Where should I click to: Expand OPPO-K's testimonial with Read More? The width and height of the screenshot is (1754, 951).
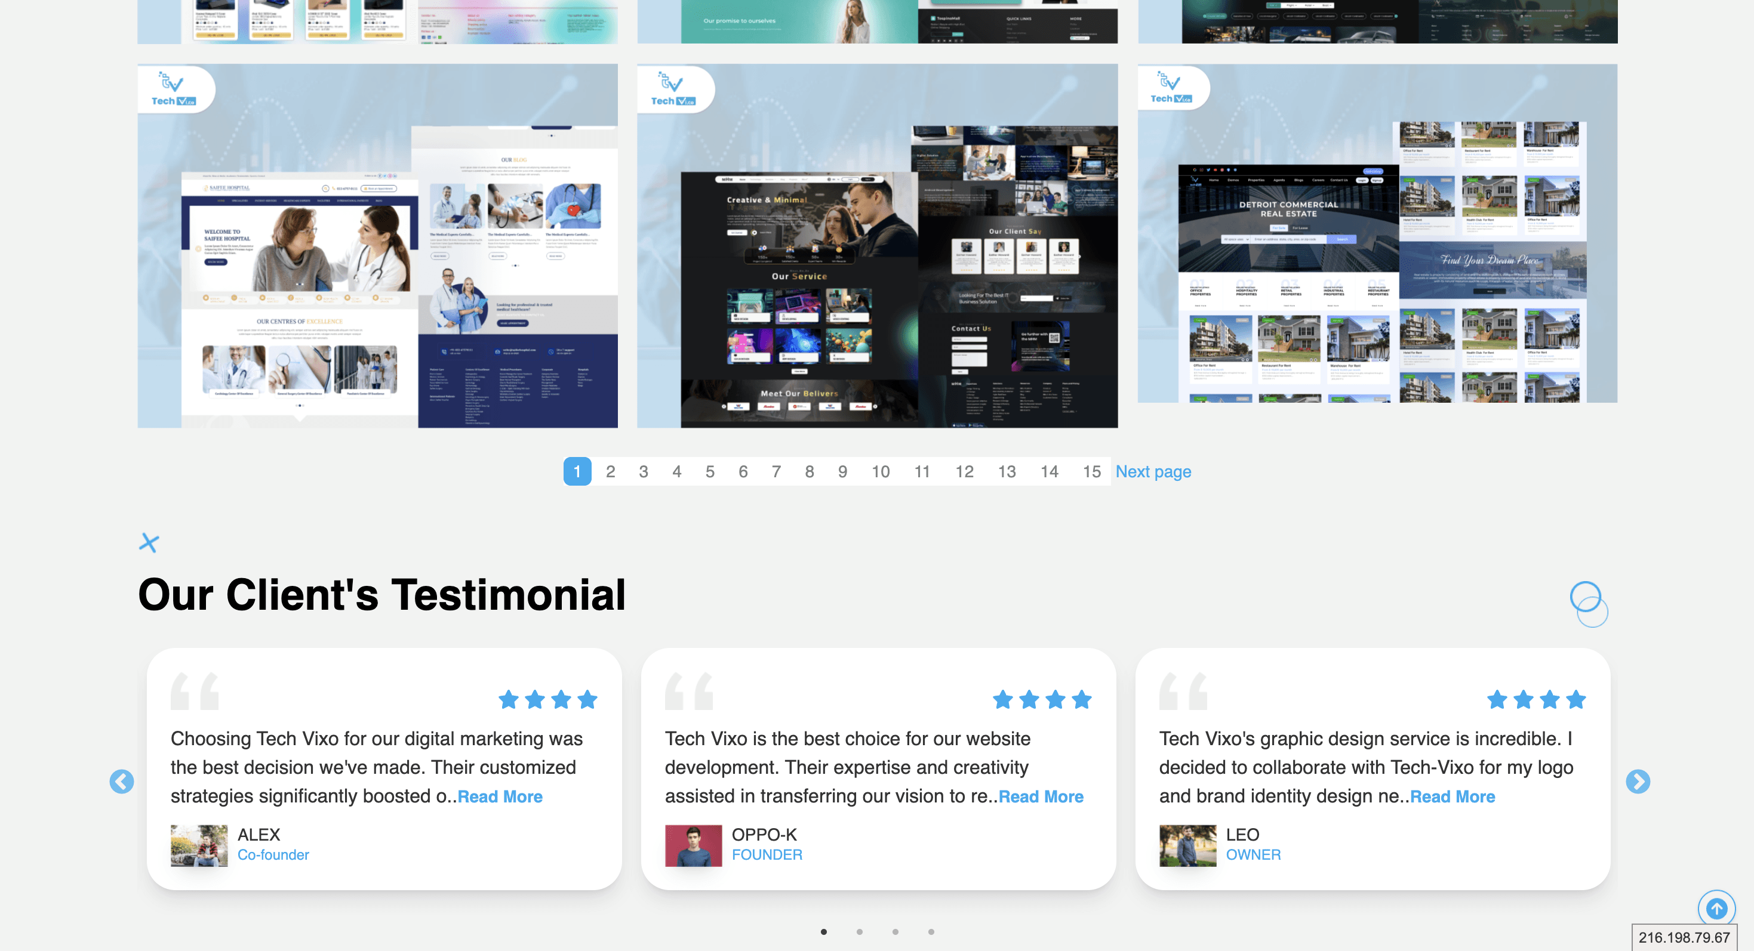(1041, 796)
